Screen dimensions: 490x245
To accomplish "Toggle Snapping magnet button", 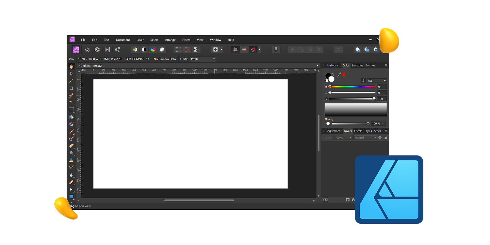I will 253,50.
